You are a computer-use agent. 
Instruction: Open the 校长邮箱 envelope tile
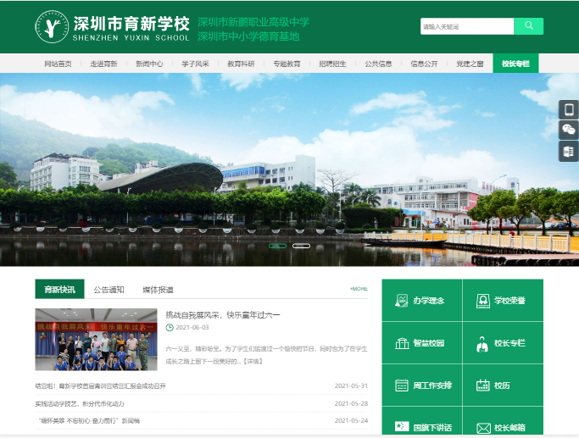(503, 428)
